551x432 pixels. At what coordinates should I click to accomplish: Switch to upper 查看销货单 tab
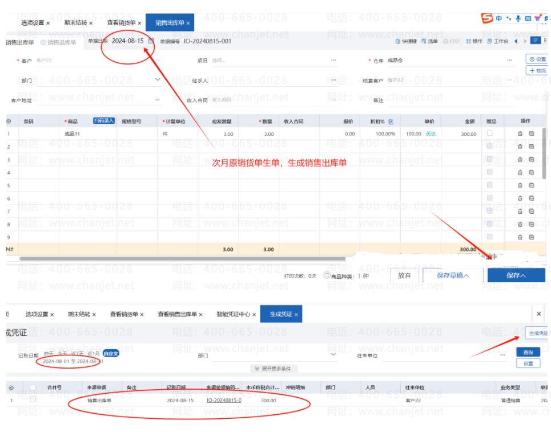[121, 23]
